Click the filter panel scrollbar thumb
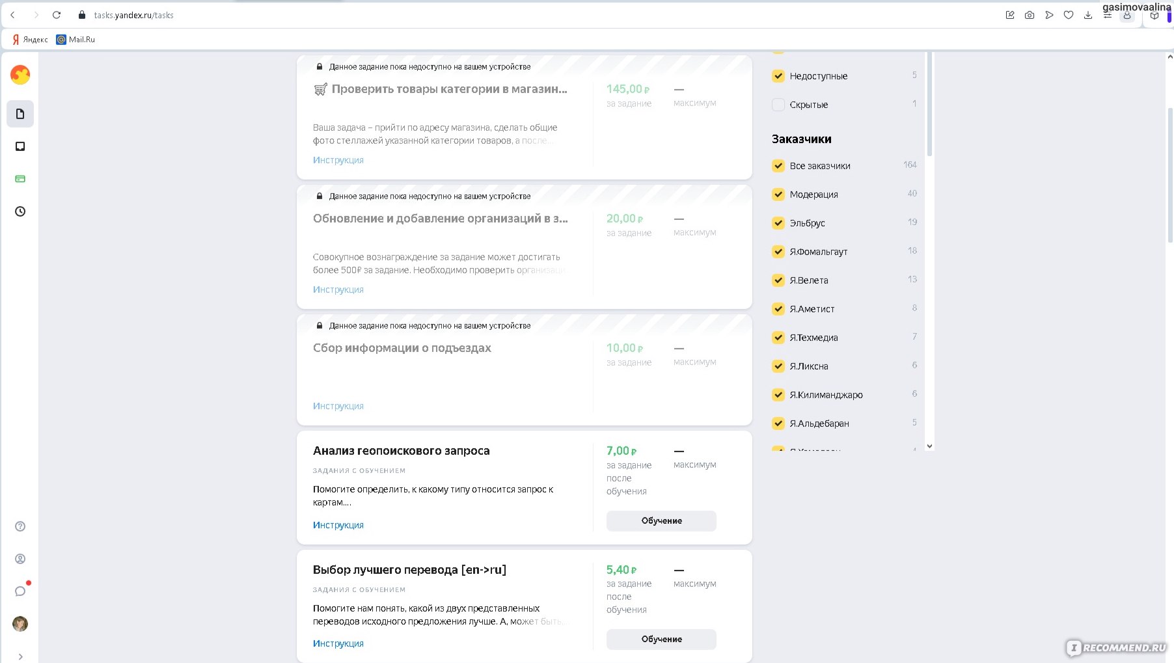 coord(929,104)
